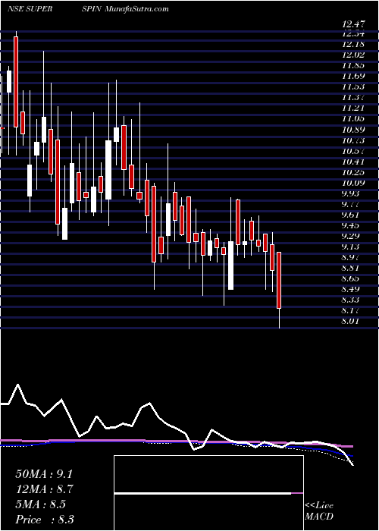Click the MunafaSutra.com label
The width and height of the screenshot is (379, 531).
[136, 9]
